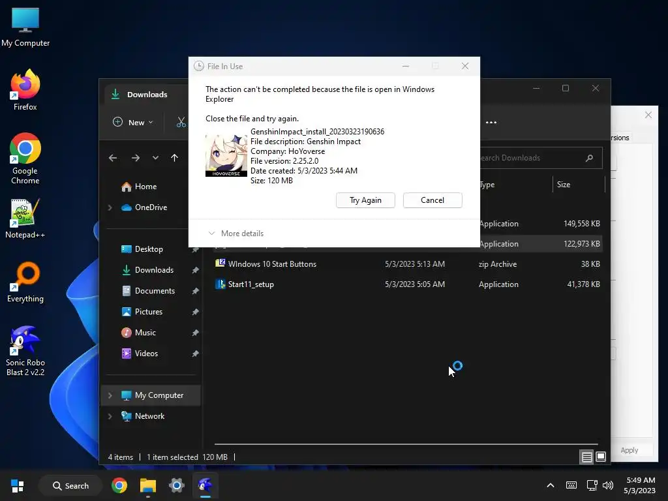Click the pin icon next to Music

click(195, 333)
